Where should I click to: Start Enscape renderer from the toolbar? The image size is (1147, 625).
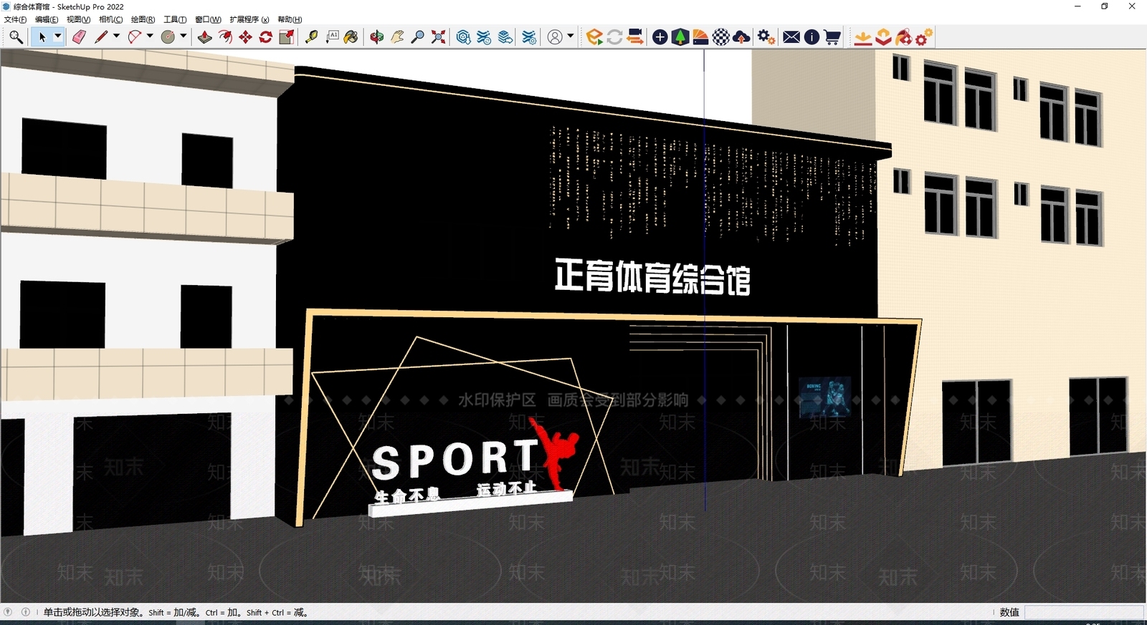point(594,37)
